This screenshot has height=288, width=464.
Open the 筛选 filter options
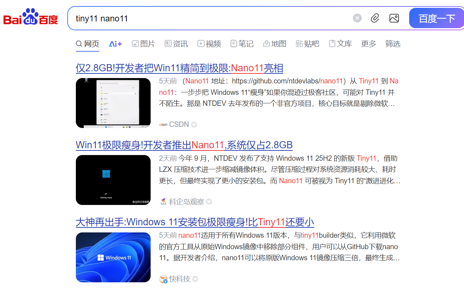click(x=393, y=44)
